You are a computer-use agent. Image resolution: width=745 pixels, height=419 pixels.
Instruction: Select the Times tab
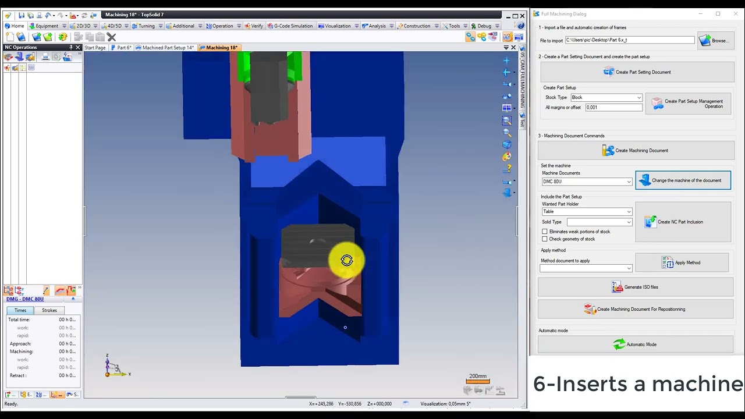tap(20, 310)
